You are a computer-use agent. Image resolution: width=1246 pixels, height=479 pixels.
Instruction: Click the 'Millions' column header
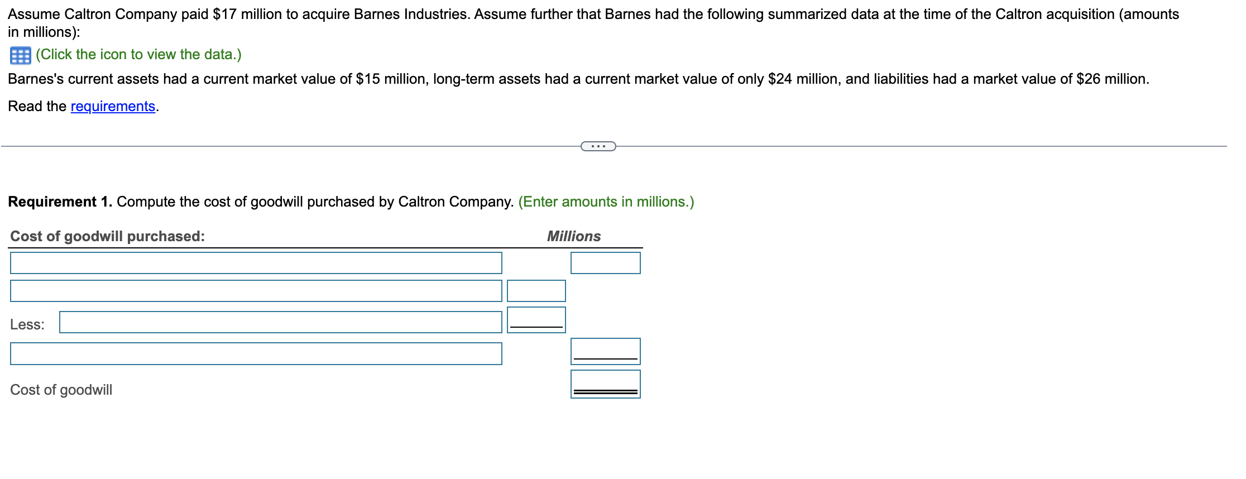point(573,236)
